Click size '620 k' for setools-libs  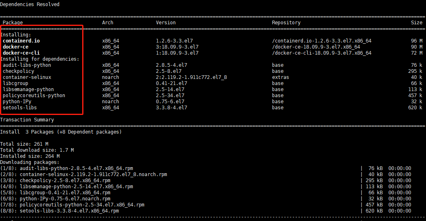[415, 108]
